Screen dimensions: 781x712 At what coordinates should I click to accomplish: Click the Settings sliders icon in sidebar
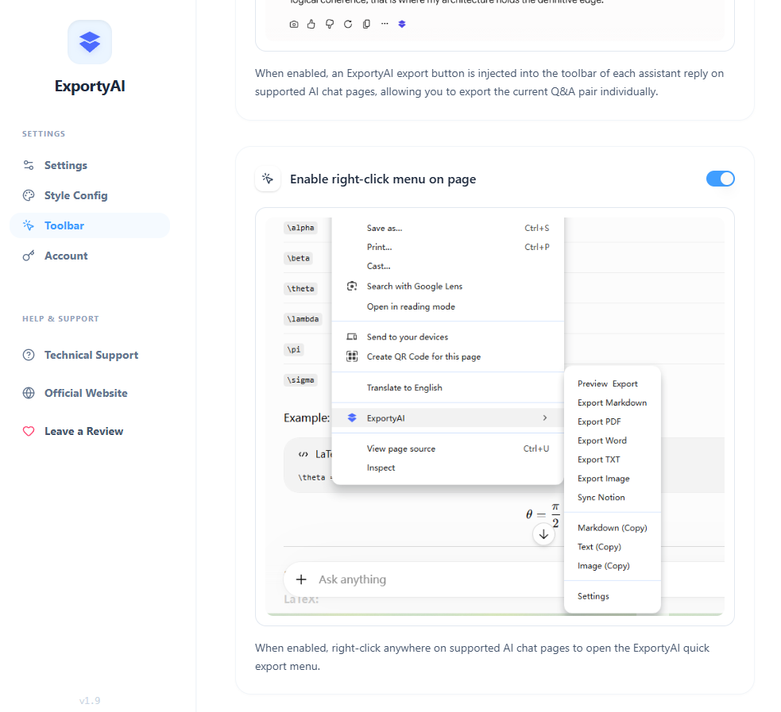pyautogui.click(x=29, y=165)
